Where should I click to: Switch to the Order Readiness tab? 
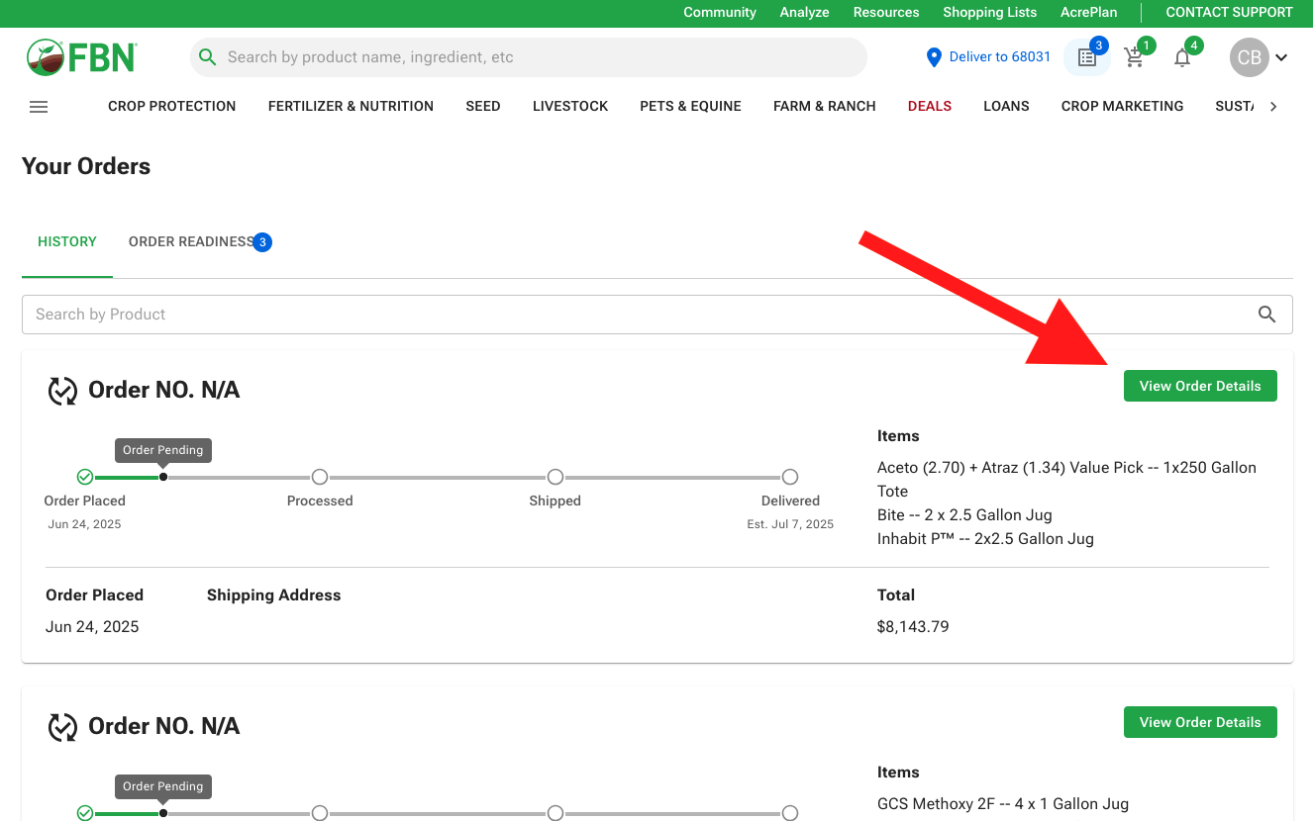coord(191,242)
